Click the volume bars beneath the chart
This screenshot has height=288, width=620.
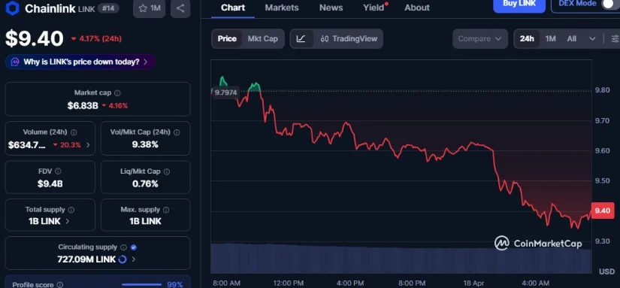pyautogui.click(x=401, y=259)
